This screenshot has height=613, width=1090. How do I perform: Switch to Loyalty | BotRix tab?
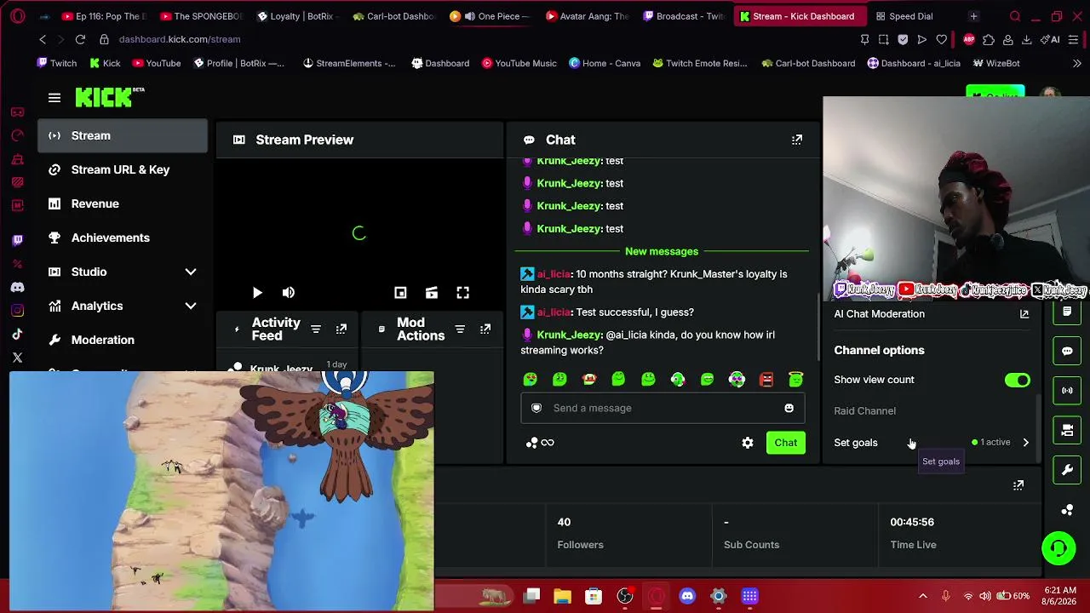(x=298, y=16)
